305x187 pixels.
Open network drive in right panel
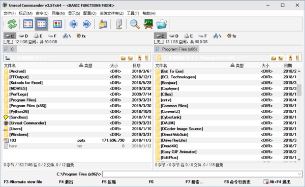pyautogui.click(x=217, y=36)
